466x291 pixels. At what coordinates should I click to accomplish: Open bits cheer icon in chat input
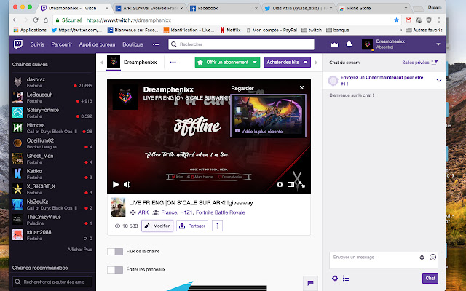click(x=422, y=257)
